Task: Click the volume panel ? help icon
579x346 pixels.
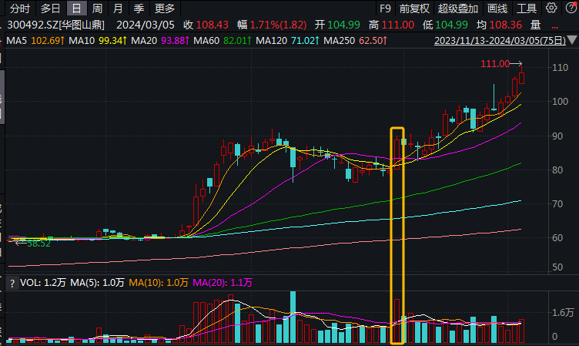Action: pos(12,283)
